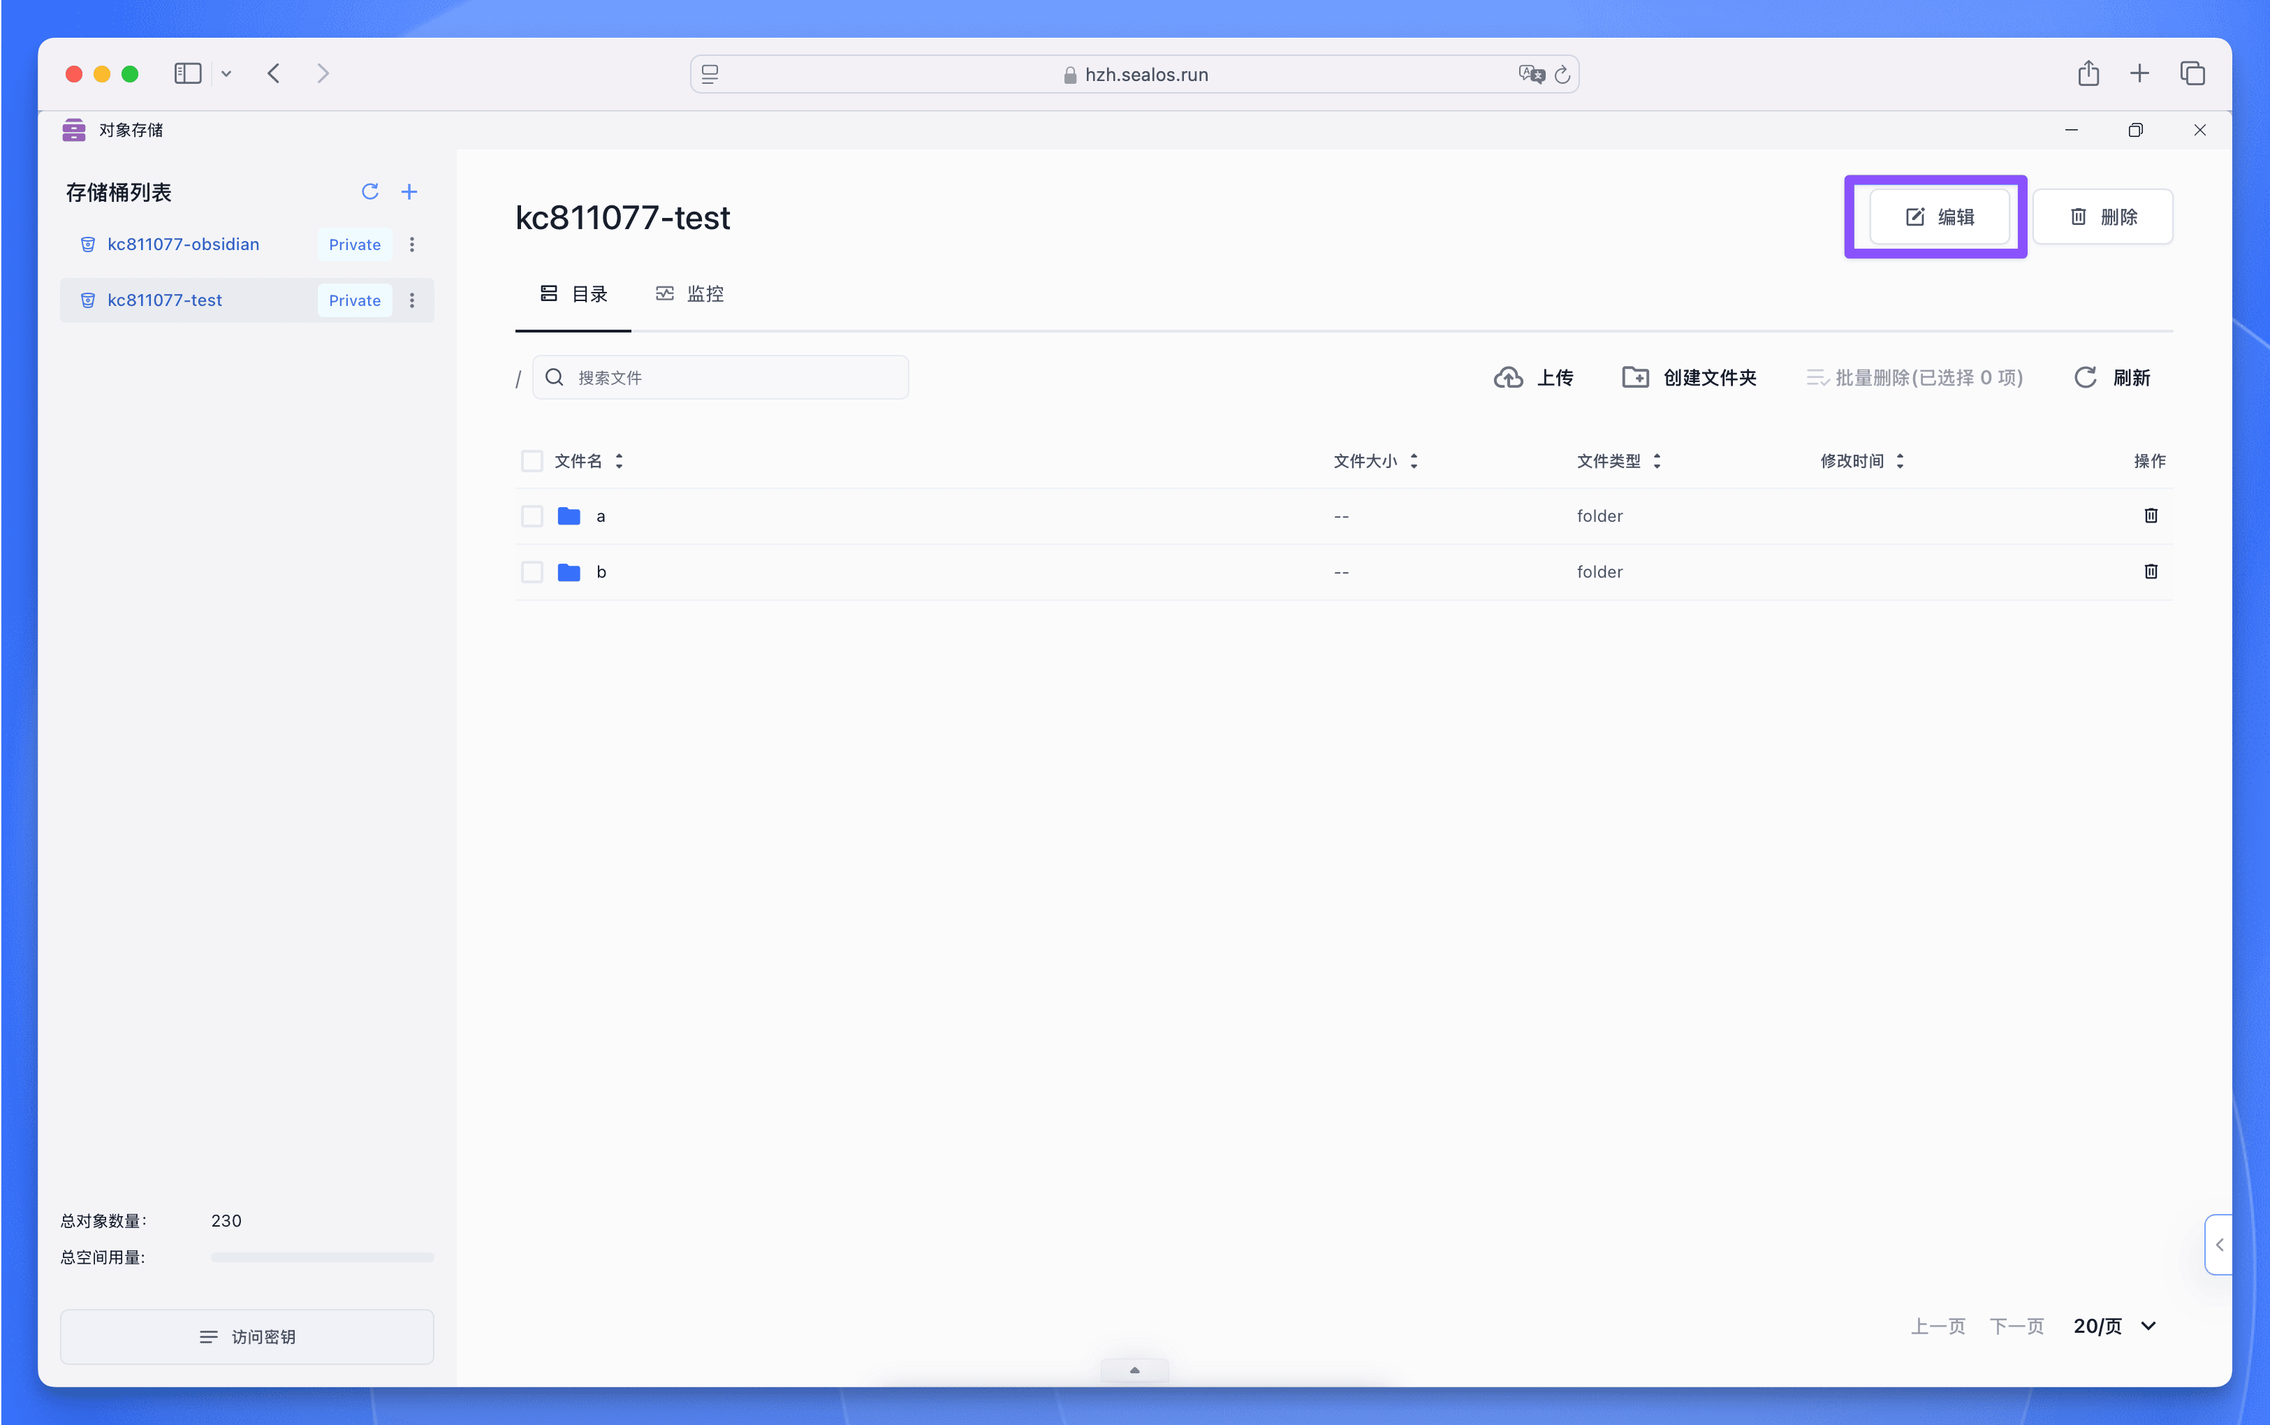Viewport: 2270px width, 1425px height.
Task: Expand the collapsed right-side drawer arrow
Action: pos(2218,1245)
